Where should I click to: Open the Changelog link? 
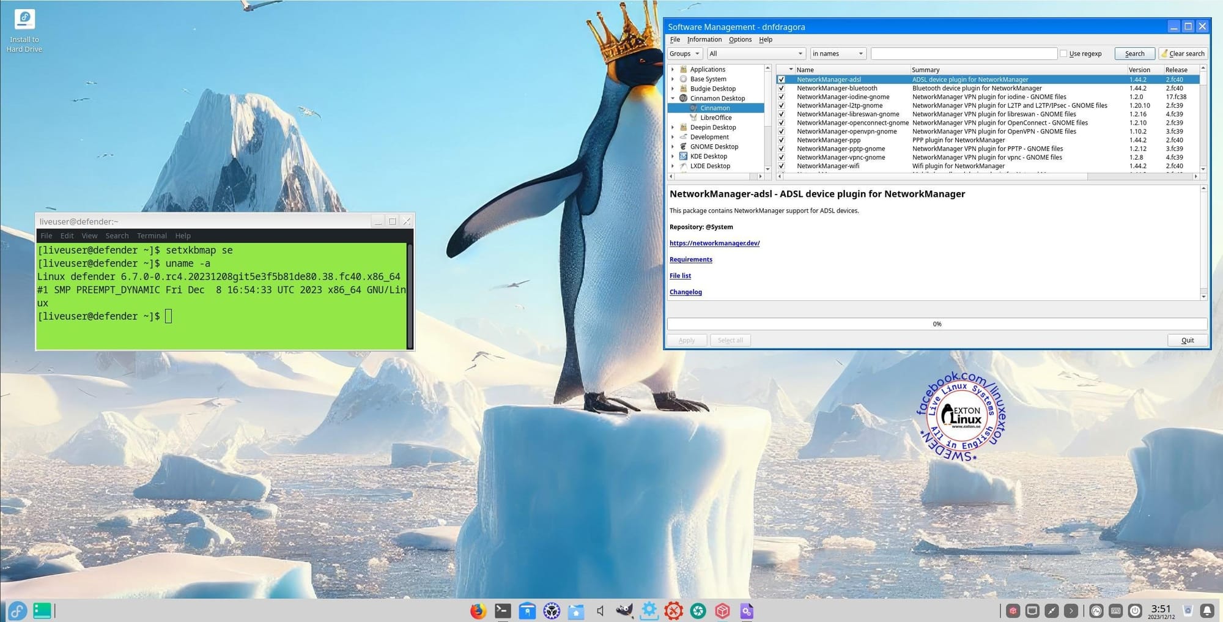[x=685, y=292]
